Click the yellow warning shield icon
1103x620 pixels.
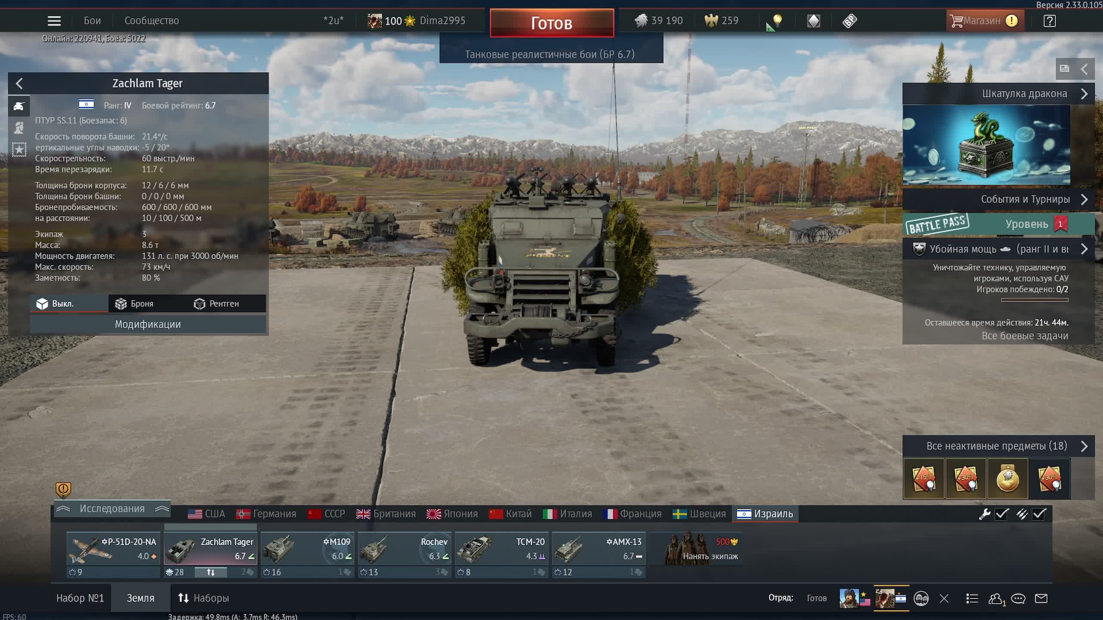tap(63, 489)
